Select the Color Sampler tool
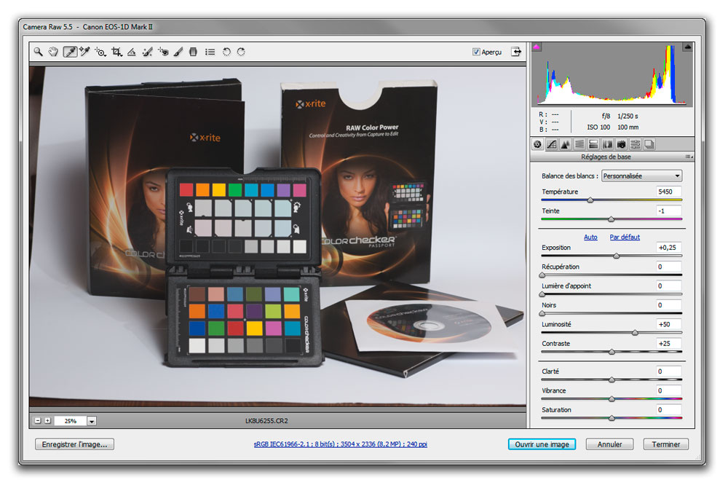The width and height of the screenshot is (728, 488). click(x=84, y=52)
